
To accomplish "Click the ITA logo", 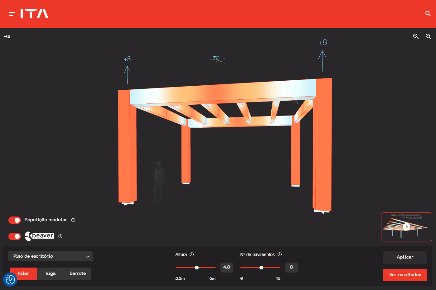I will tap(34, 14).
